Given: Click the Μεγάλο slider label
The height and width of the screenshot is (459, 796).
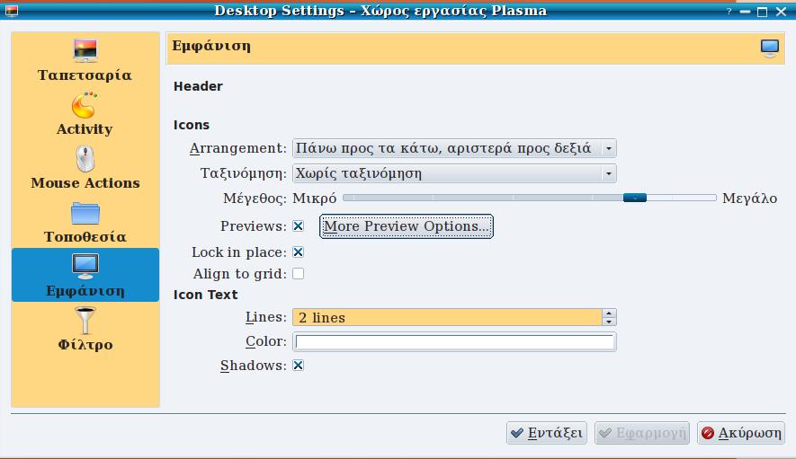Looking at the screenshot, I should coord(750,199).
